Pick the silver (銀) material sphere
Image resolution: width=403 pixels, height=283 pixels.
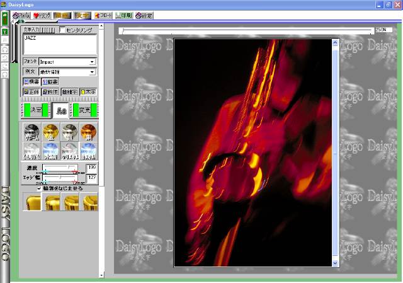pos(70,132)
